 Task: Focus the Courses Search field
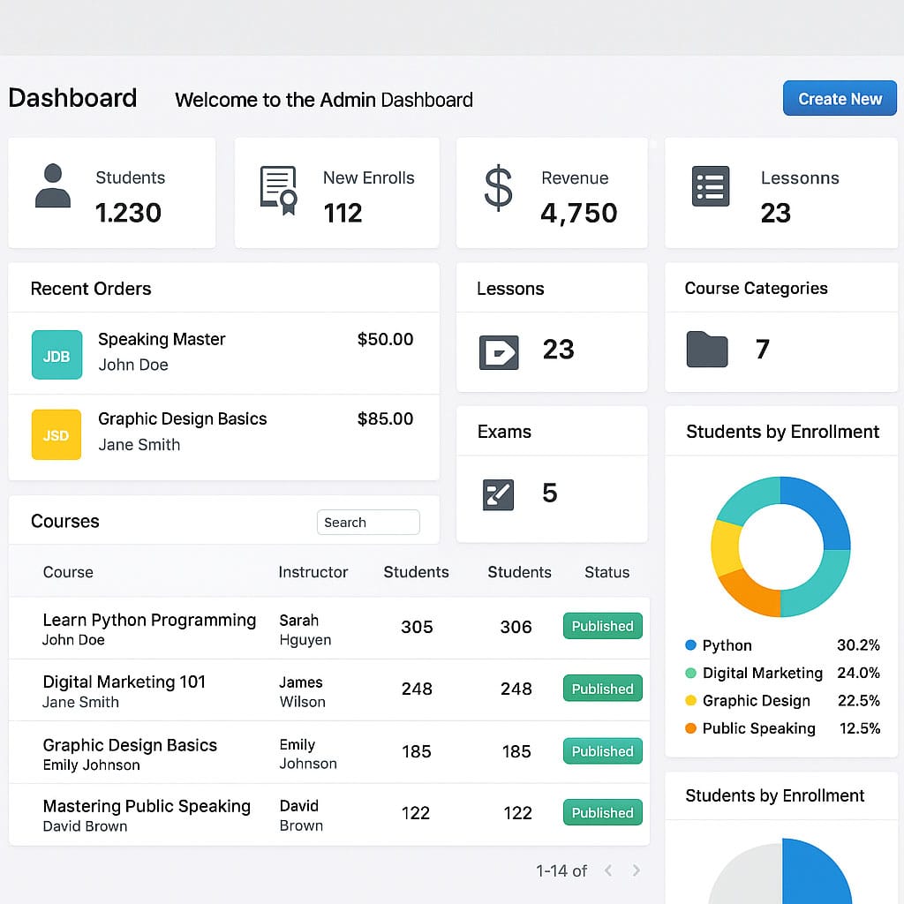click(368, 522)
